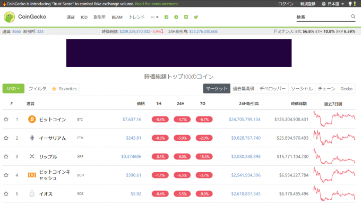The width and height of the screenshot is (361, 203).
Task: Favorite イオス with its star
Action: [x=6, y=194]
